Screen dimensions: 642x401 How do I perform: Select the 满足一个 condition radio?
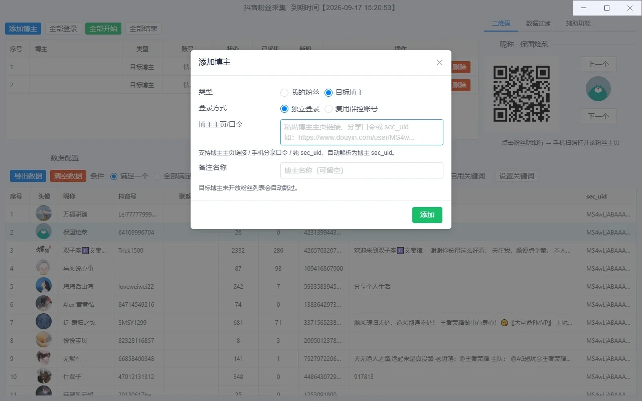click(129, 176)
